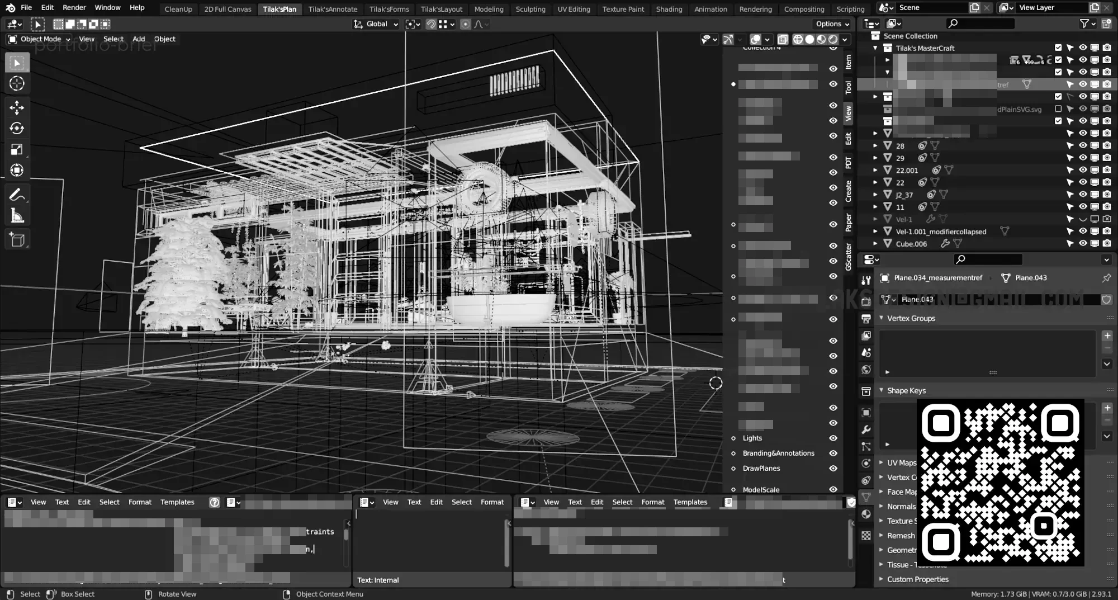Choose the Annotate pencil tool

pos(17,195)
